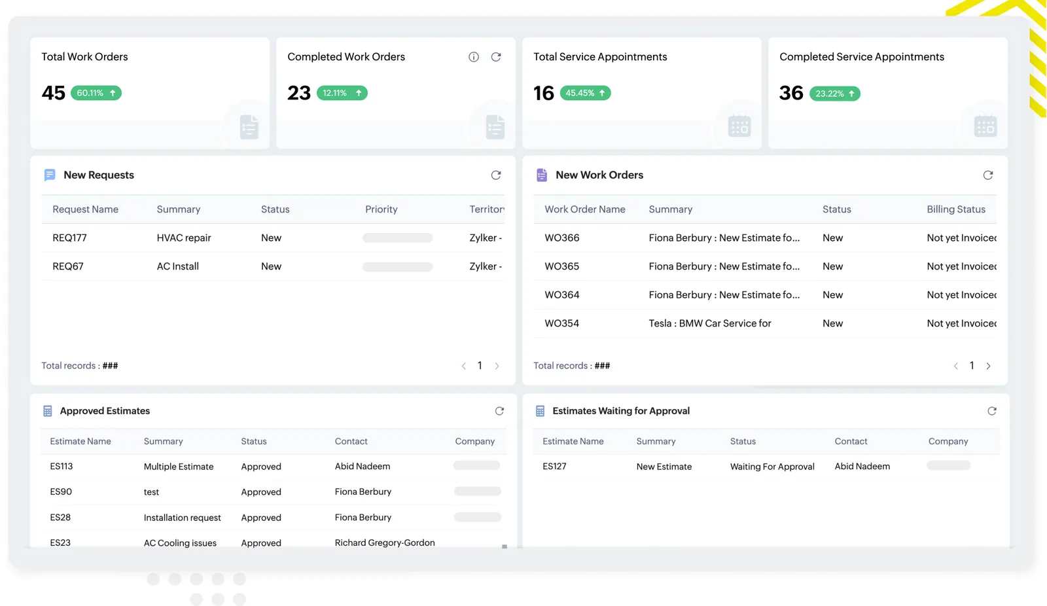The width and height of the screenshot is (1047, 606).
Task: Click calendar icon on Total Service Appointments card
Action: [x=739, y=126]
